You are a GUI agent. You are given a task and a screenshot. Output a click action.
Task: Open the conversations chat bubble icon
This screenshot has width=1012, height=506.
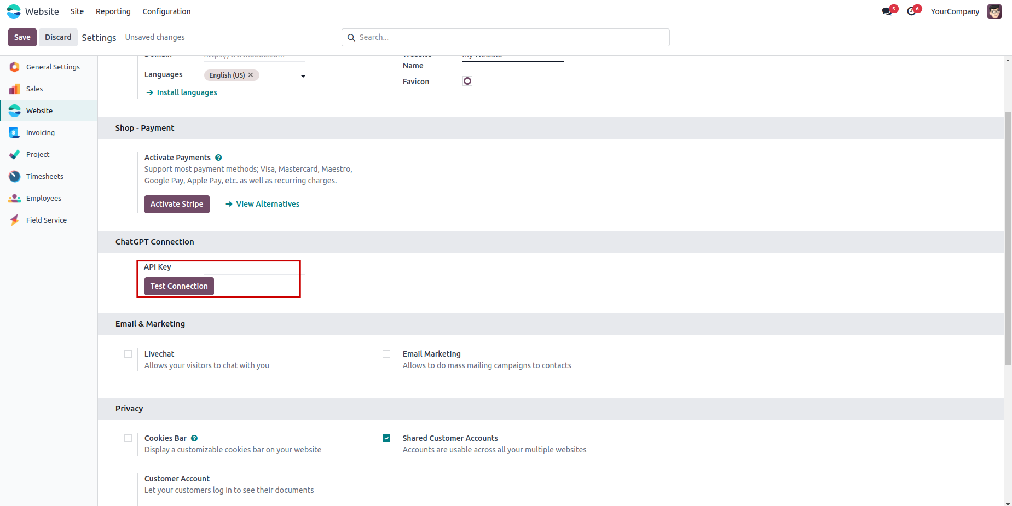[x=887, y=11]
